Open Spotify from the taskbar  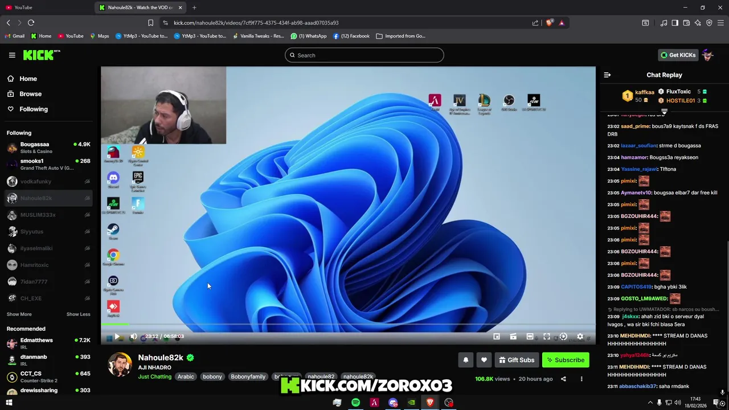(x=355, y=403)
